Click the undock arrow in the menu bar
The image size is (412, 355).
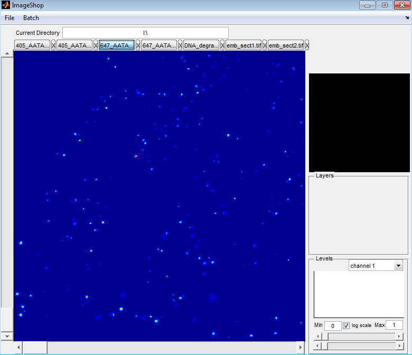pos(407,17)
